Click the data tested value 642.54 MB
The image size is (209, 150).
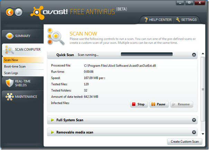[x=91, y=97]
